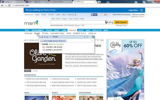Click the speaker pronunciation icon in popup
This screenshot has width=160, height=100.
42,37
